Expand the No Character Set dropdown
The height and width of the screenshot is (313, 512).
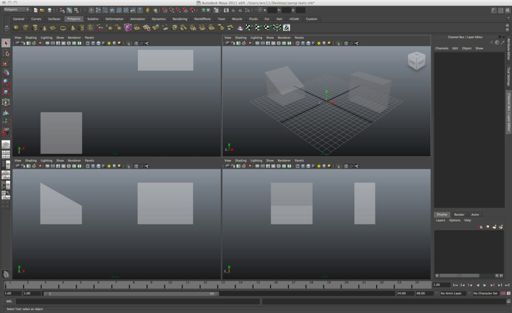pos(486,293)
